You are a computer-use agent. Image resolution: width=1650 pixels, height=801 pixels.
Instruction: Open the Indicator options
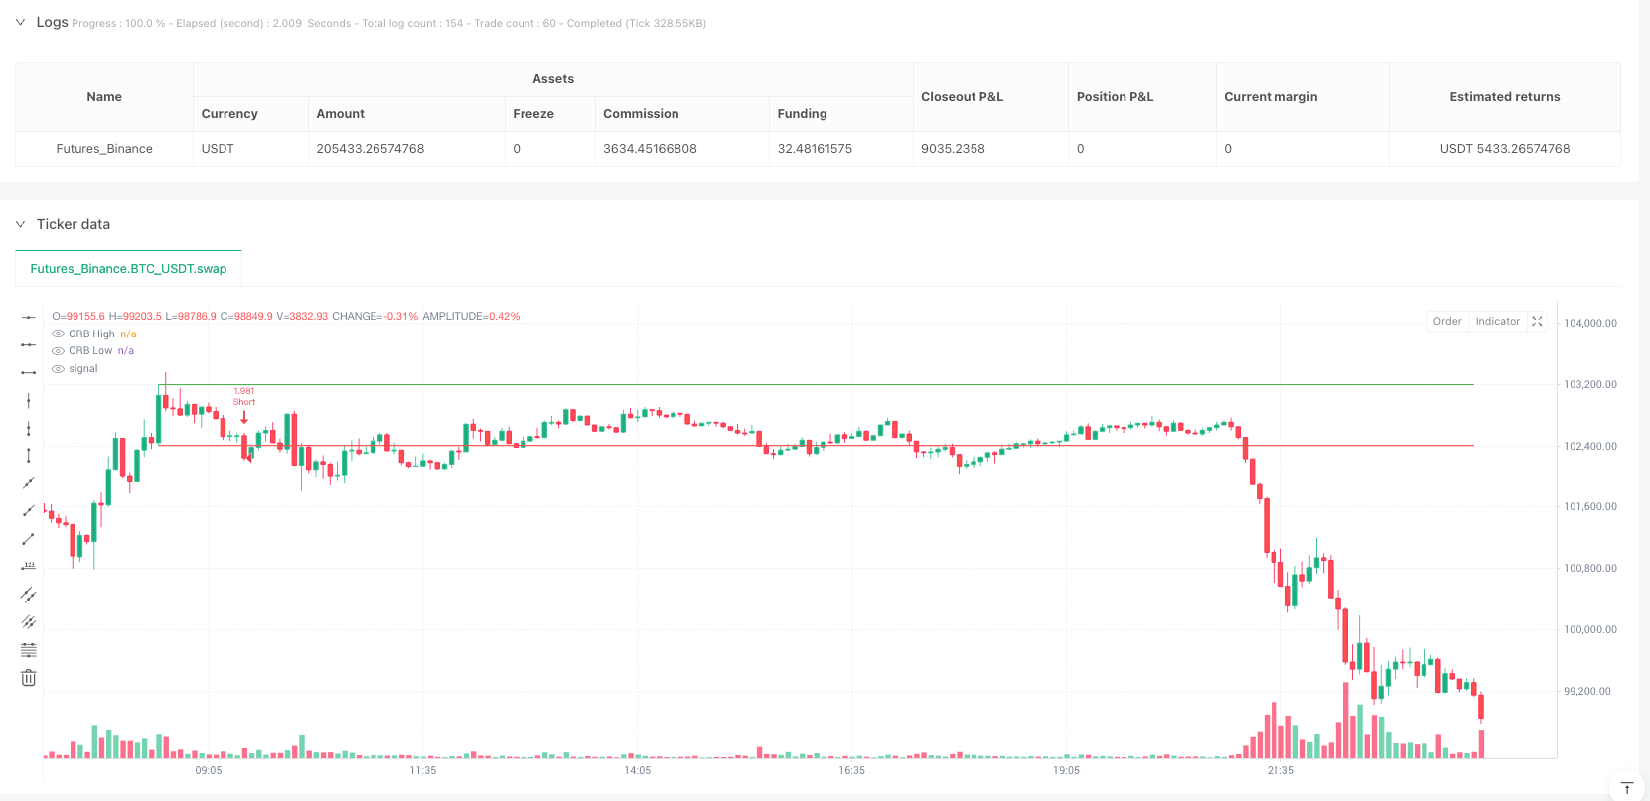point(1497,321)
